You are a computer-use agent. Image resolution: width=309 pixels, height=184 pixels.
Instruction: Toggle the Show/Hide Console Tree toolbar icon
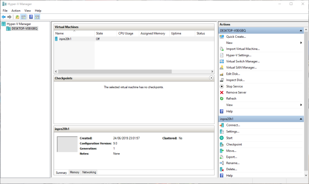tap(24, 17)
